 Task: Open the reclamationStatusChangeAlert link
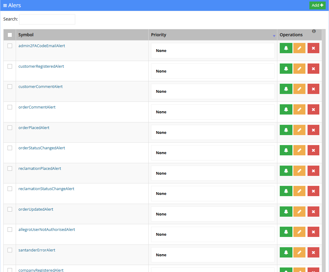coord(46,189)
